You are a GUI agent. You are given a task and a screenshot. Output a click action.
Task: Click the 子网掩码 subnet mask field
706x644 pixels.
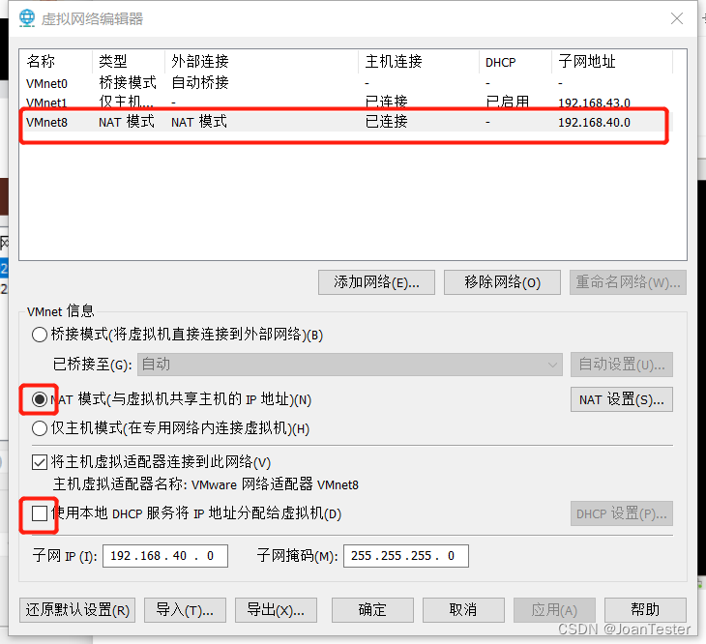[x=405, y=556]
